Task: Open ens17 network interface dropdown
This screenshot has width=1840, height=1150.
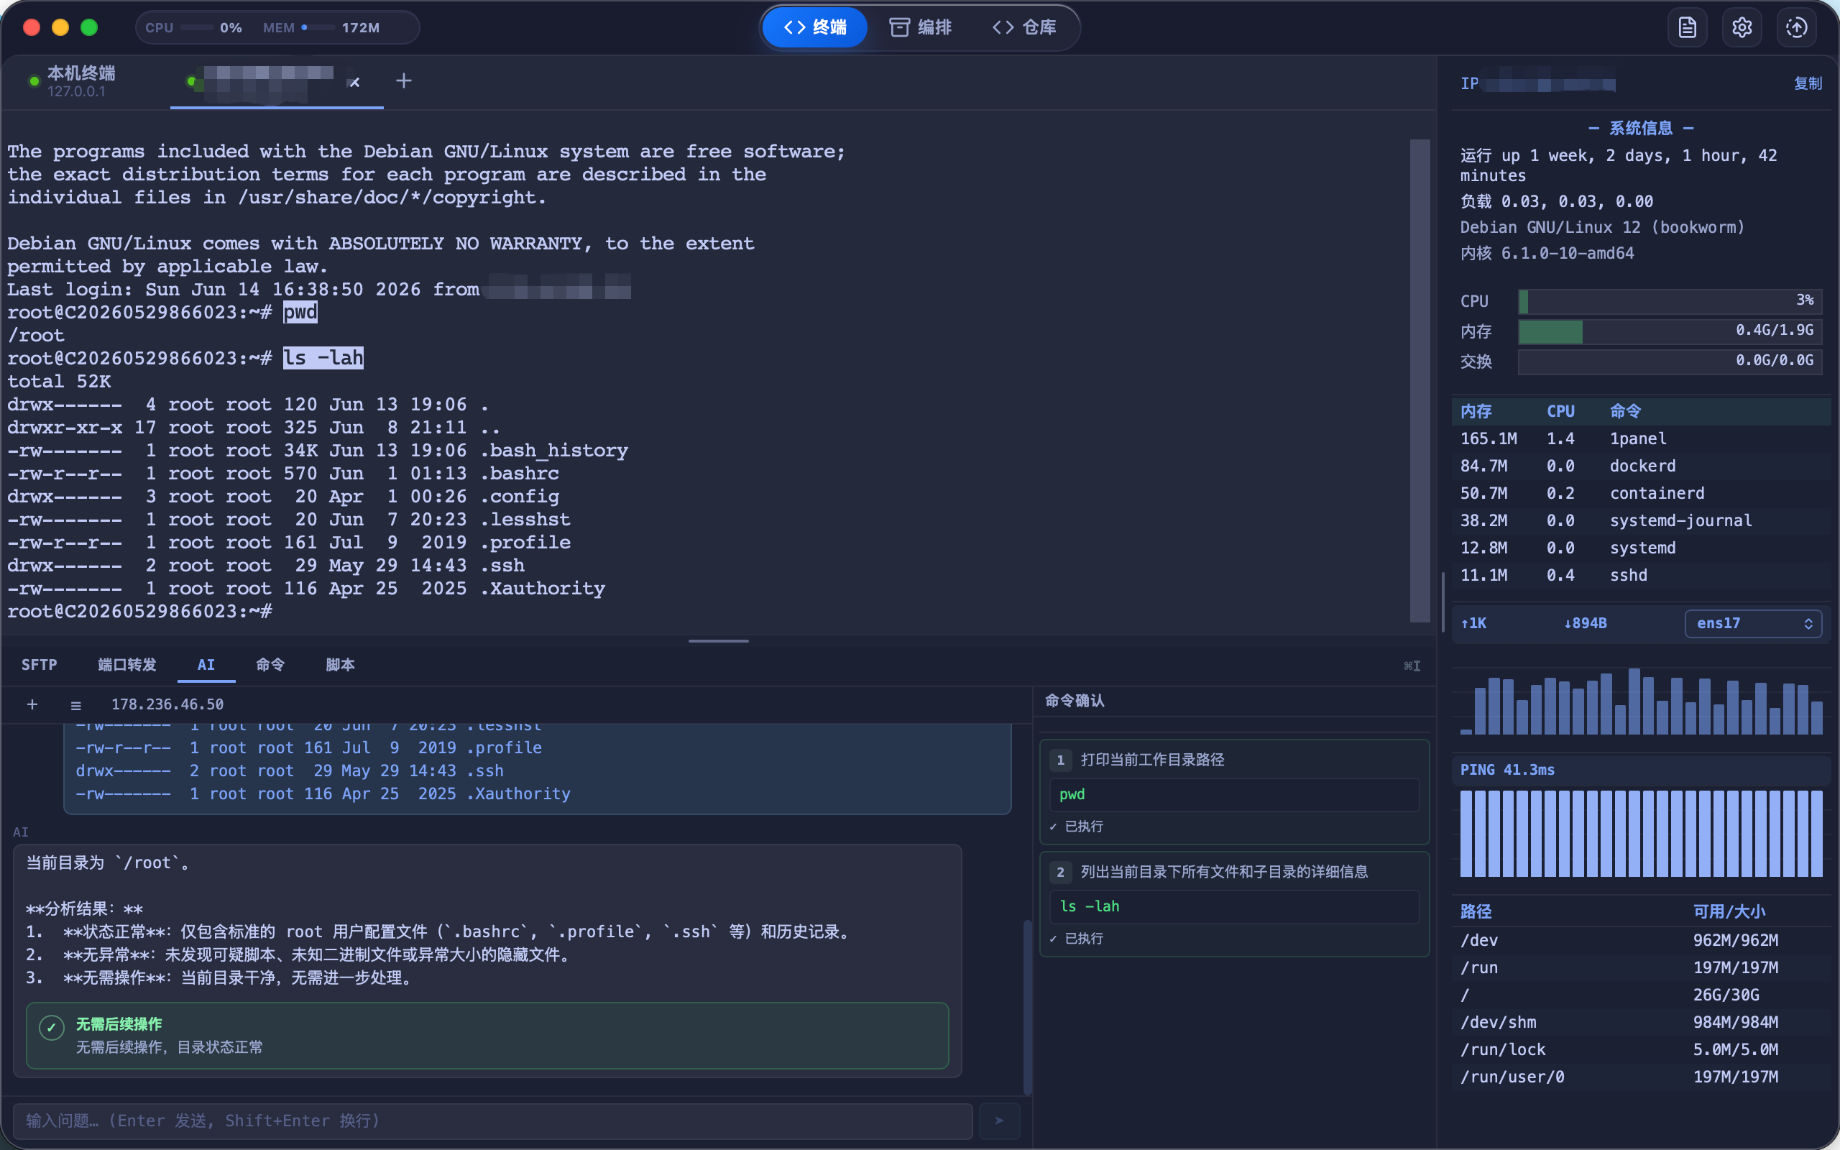Action: point(1753,624)
